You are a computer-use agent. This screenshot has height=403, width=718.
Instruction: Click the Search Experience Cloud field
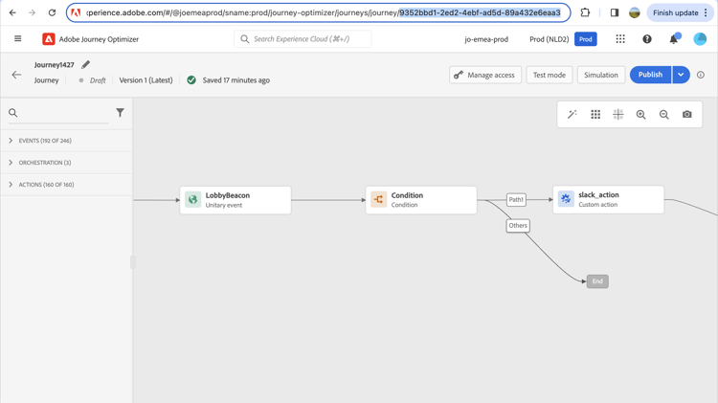click(x=303, y=39)
